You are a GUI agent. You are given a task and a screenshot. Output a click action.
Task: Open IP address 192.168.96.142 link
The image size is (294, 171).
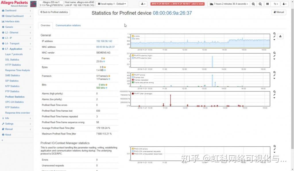pyautogui.click(x=104, y=41)
